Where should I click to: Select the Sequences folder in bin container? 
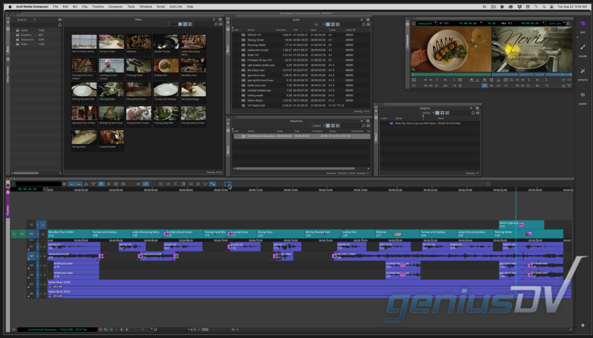(27, 40)
